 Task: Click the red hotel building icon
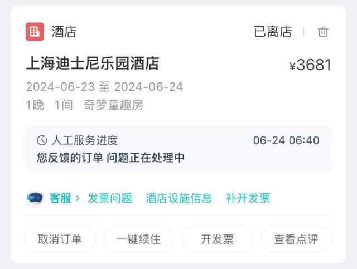click(35, 32)
